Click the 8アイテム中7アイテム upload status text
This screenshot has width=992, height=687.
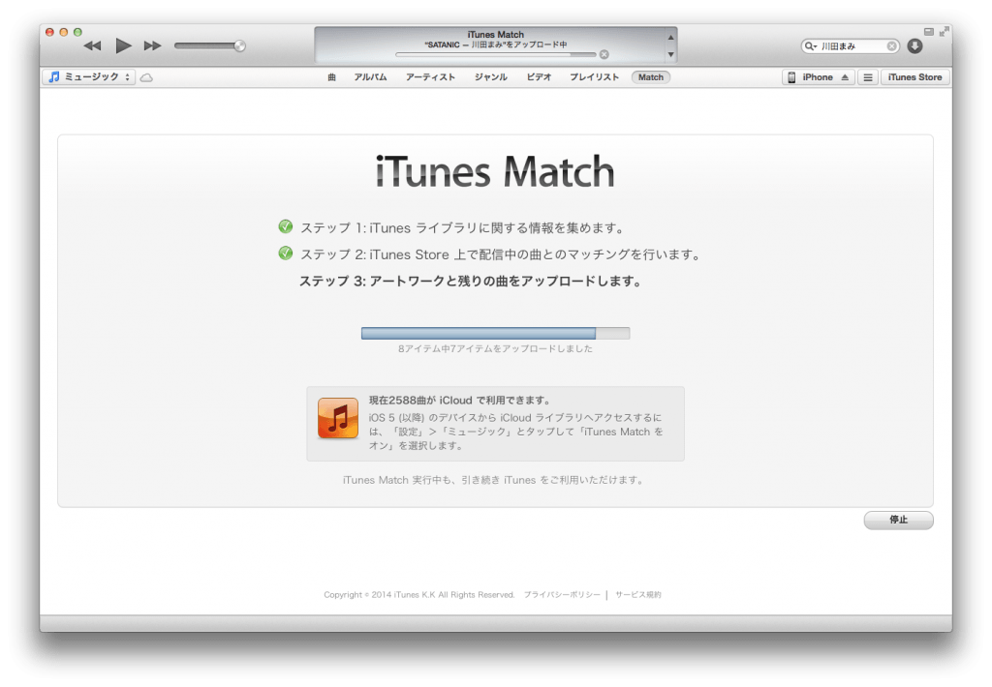tap(495, 349)
